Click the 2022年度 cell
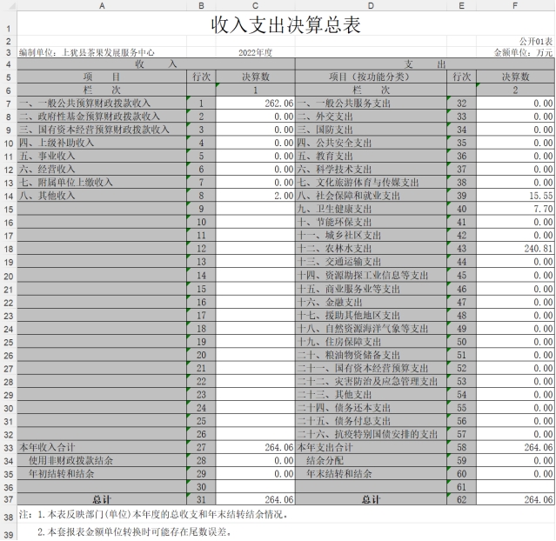This screenshot has height=541, width=556. 255,53
